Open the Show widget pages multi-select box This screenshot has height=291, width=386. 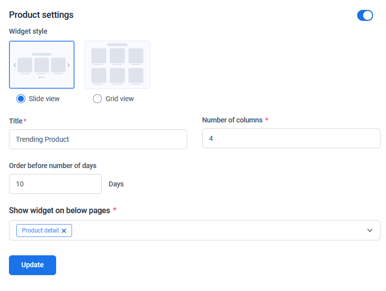[219, 231]
